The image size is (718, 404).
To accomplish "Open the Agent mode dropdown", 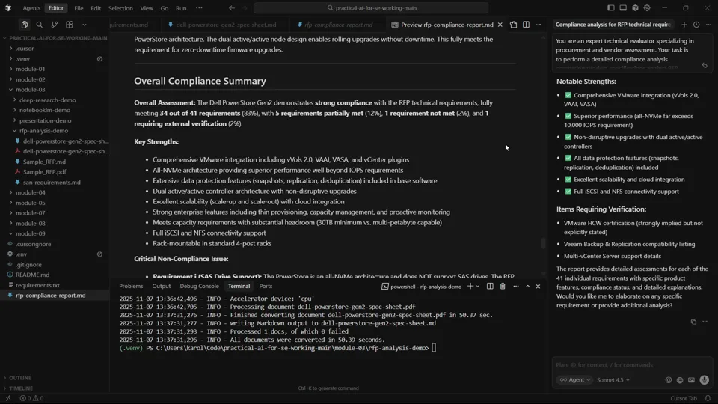I will (574, 380).
